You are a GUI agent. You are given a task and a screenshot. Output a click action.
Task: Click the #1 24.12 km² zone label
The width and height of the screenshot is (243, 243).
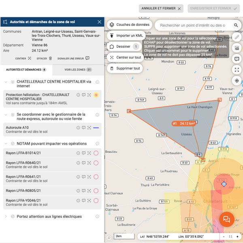[x=184, y=124]
